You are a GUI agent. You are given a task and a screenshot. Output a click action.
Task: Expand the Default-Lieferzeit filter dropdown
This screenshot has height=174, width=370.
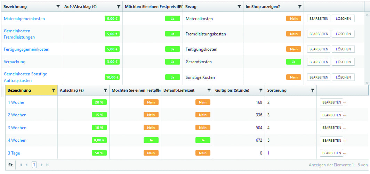(x=209, y=90)
